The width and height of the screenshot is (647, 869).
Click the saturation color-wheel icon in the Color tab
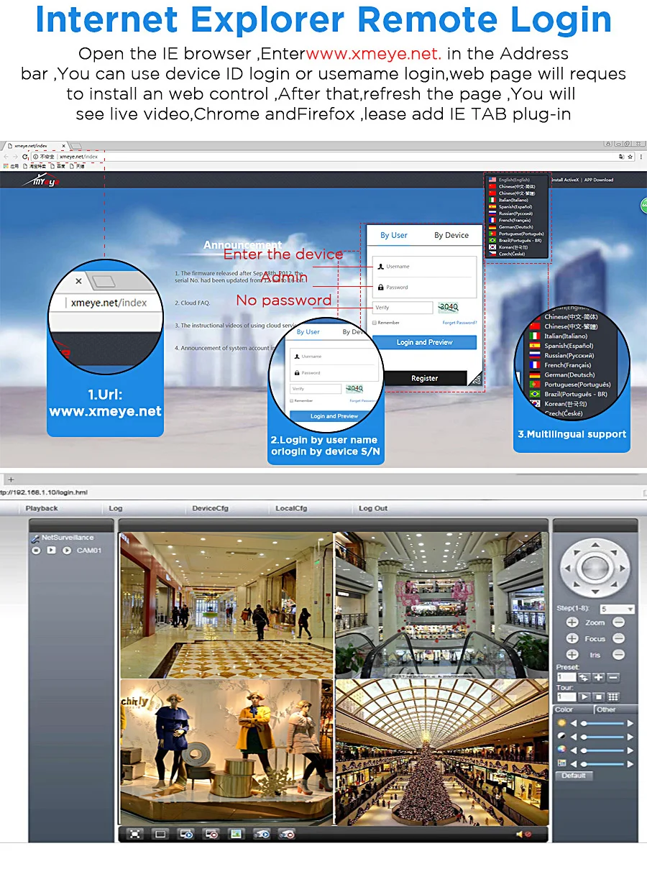[562, 749]
